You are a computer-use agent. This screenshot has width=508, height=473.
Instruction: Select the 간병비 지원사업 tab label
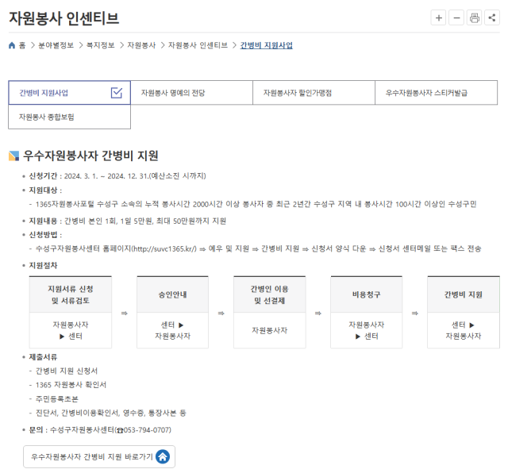coord(44,93)
